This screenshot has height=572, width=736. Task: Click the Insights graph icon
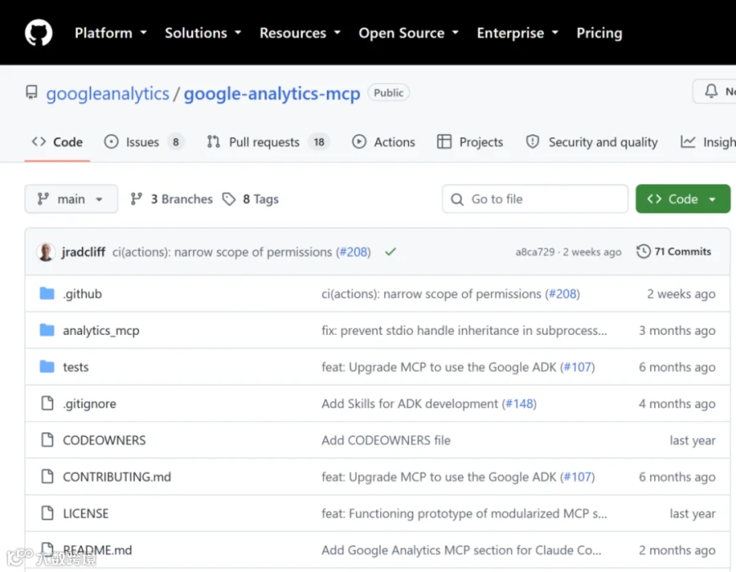(x=688, y=141)
